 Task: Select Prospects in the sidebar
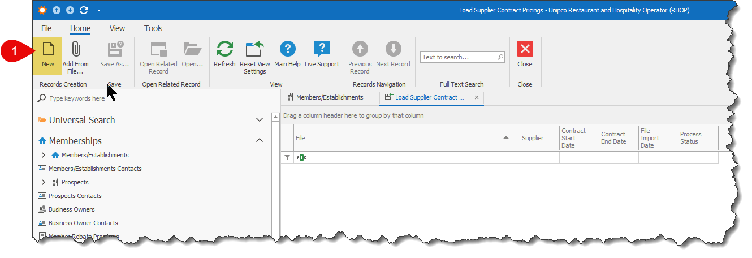pyautogui.click(x=75, y=182)
